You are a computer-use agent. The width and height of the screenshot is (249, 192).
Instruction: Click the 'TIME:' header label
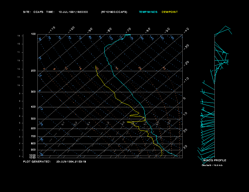click(x=50, y=12)
